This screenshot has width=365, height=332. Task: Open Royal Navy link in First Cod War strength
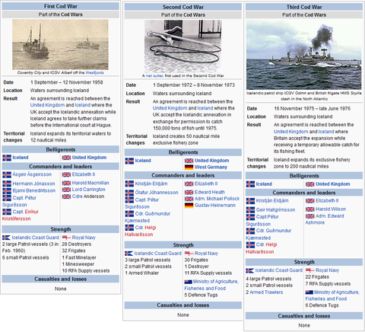pos(84,238)
